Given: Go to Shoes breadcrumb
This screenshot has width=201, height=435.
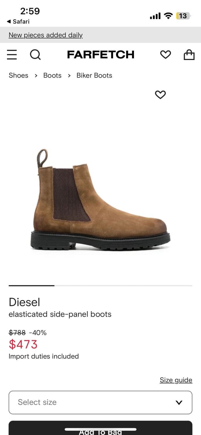Looking at the screenshot, I should click(19, 75).
